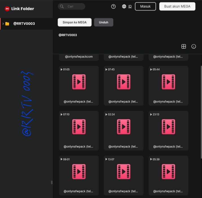Click the video file icon for 23:13
202x198 pixels.
(168, 127)
